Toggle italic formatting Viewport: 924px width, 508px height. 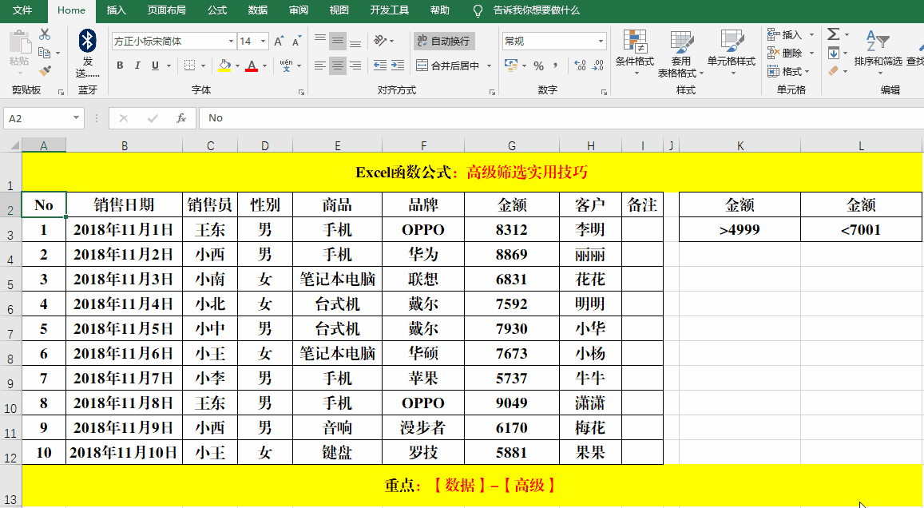pos(137,65)
